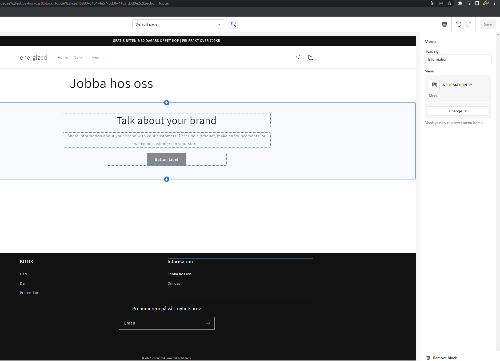Select the Talk about your brand heading

tap(167, 120)
